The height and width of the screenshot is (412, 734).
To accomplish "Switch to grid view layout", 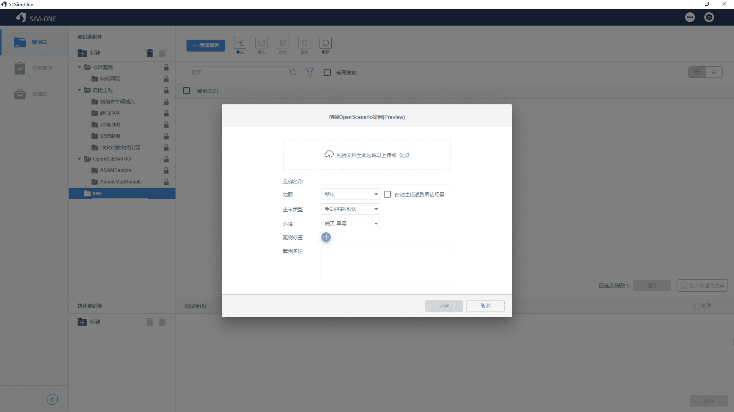I will coord(697,72).
